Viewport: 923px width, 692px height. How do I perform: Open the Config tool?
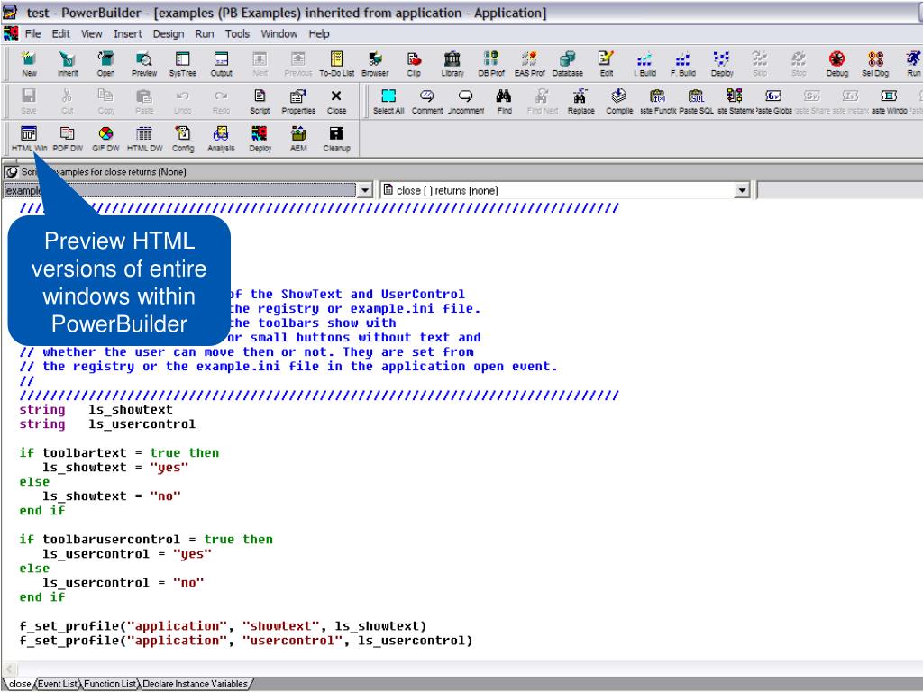[x=182, y=139]
